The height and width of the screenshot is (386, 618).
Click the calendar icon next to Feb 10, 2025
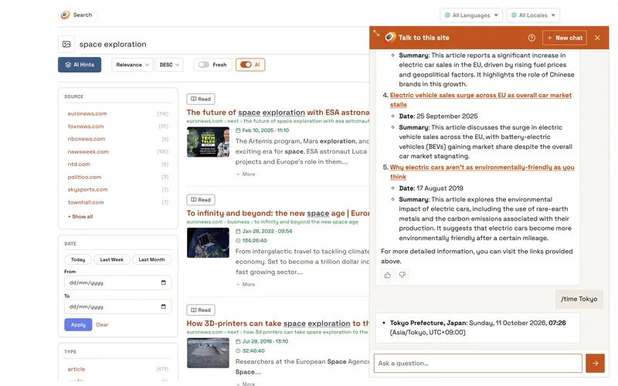click(x=238, y=130)
